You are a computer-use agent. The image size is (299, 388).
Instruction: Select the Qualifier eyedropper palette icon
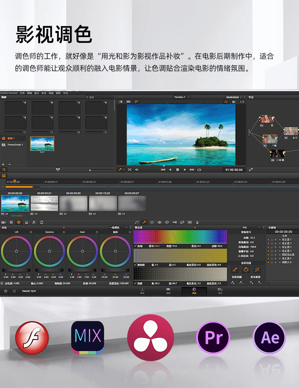(x=145, y=222)
